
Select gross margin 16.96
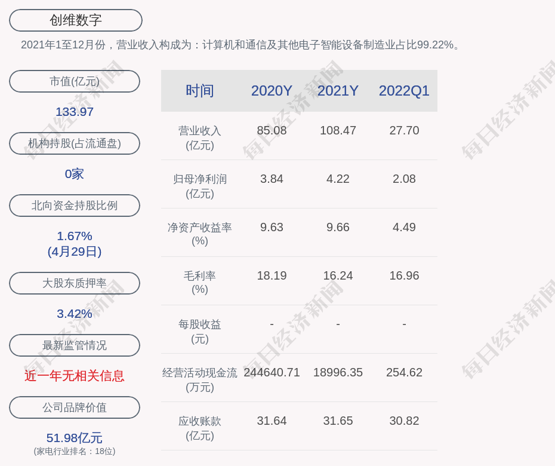click(x=404, y=275)
